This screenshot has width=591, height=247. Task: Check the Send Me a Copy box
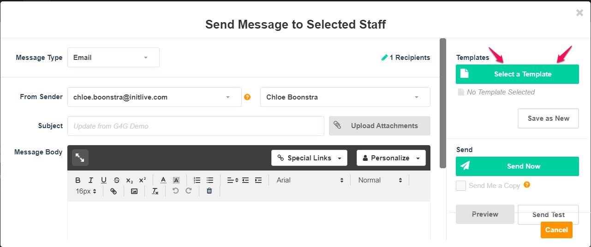(460, 186)
